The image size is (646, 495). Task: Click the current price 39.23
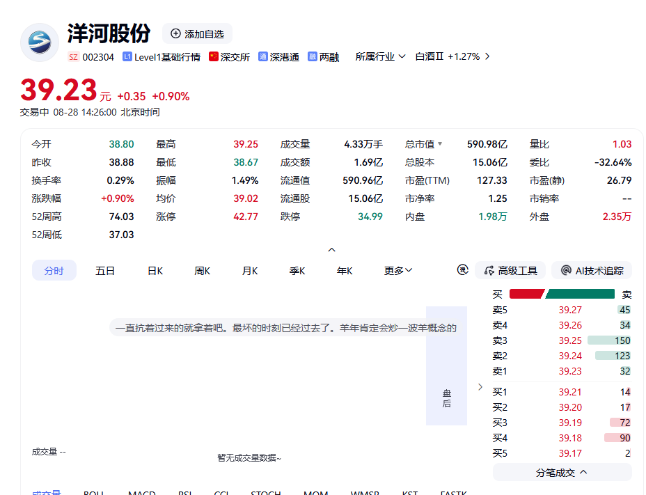[x=58, y=90]
